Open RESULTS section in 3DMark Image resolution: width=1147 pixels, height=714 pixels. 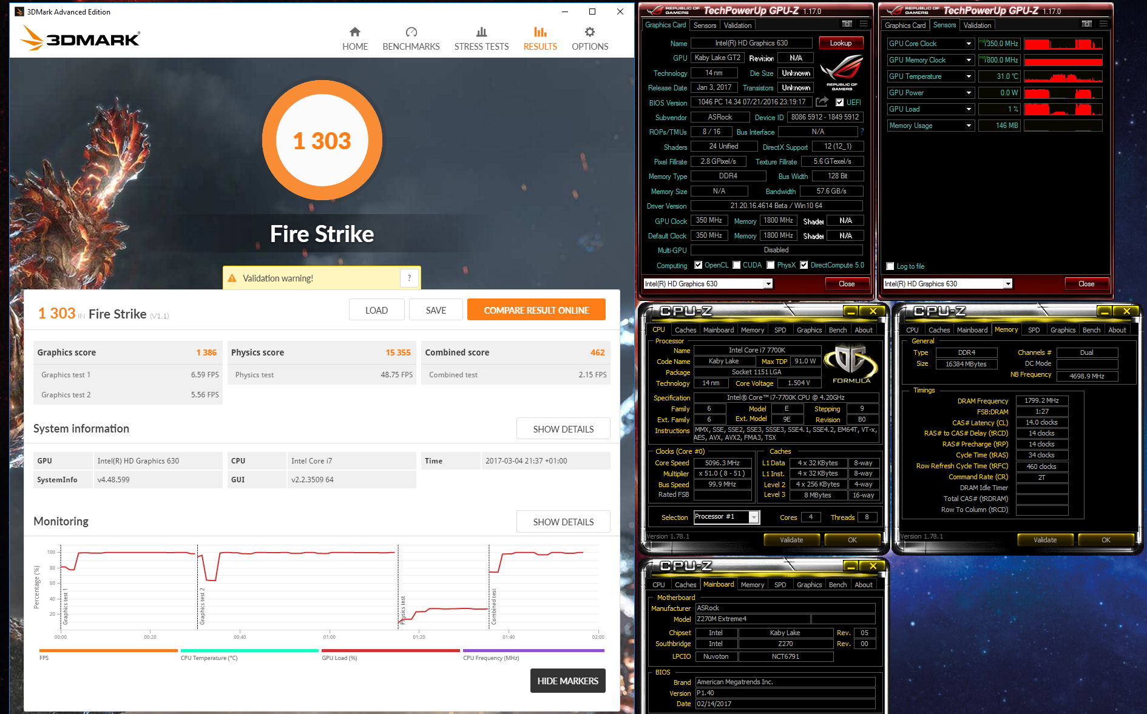pyautogui.click(x=540, y=39)
